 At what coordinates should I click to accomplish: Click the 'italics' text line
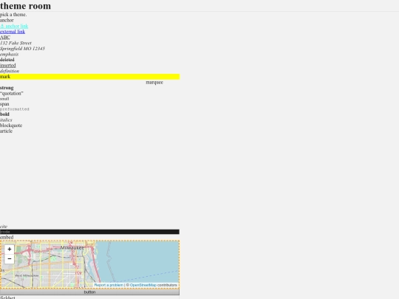click(6, 120)
